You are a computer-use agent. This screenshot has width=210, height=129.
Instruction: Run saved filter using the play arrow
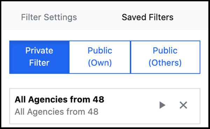162,105
